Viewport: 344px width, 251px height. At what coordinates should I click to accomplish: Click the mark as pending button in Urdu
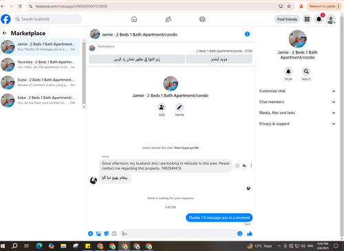click(x=137, y=59)
